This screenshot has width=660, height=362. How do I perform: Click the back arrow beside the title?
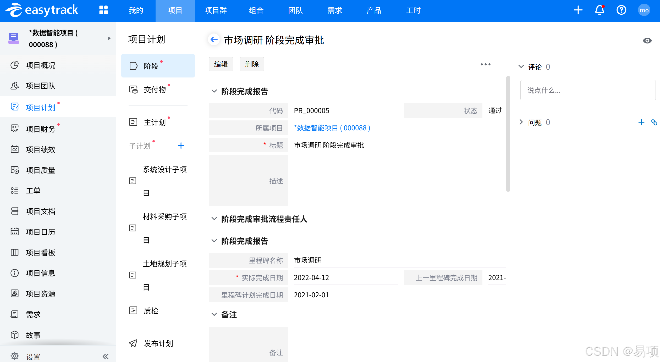(x=214, y=40)
